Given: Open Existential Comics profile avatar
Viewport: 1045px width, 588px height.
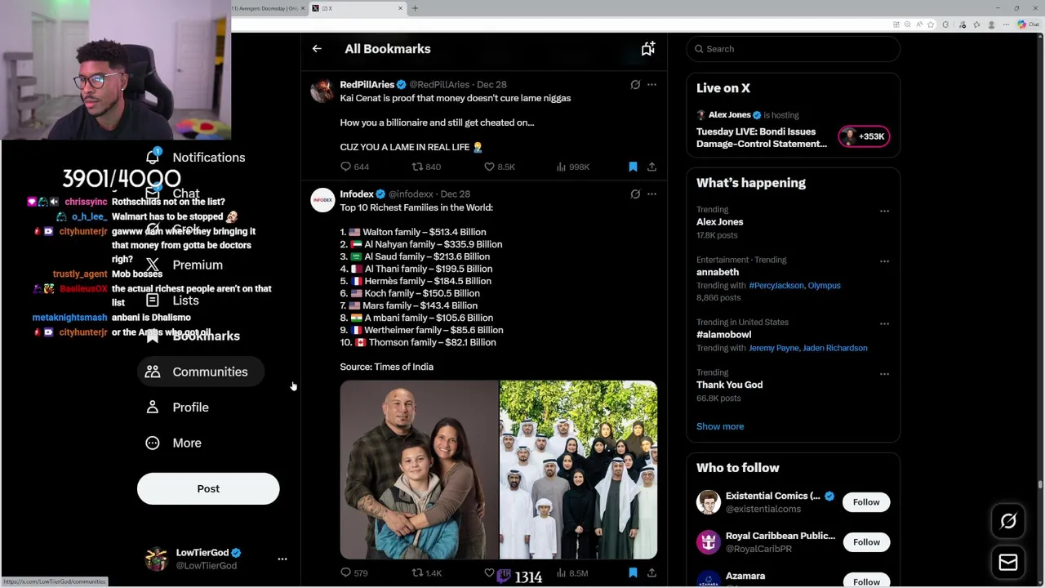Looking at the screenshot, I should point(709,502).
